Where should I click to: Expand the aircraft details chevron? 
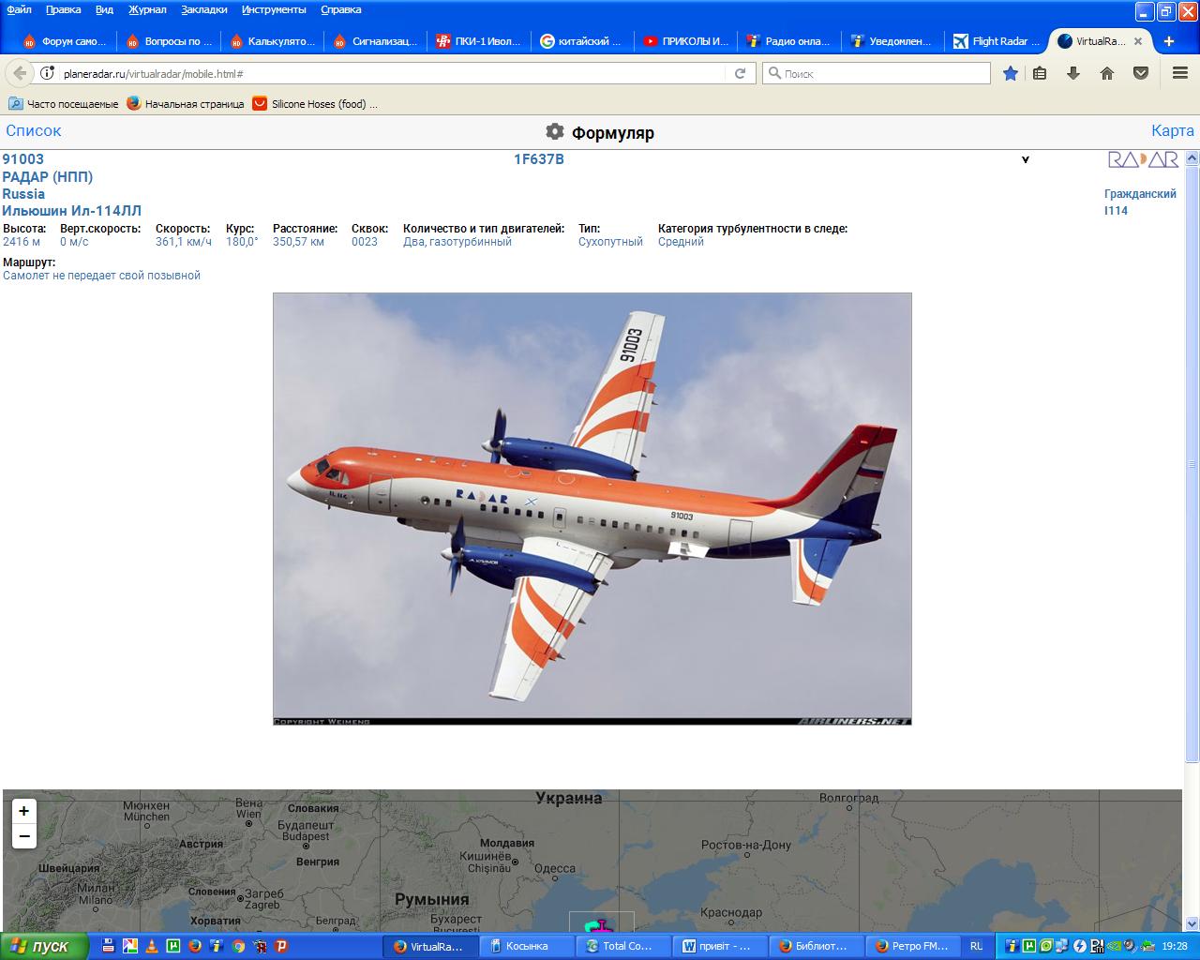1025,159
